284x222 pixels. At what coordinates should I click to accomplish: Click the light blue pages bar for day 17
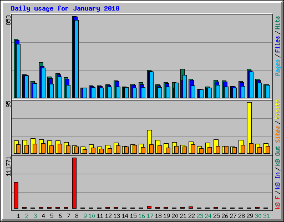click(x=151, y=85)
